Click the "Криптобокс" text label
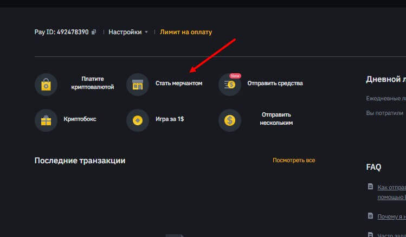The width and height of the screenshot is (406, 237). (x=80, y=119)
